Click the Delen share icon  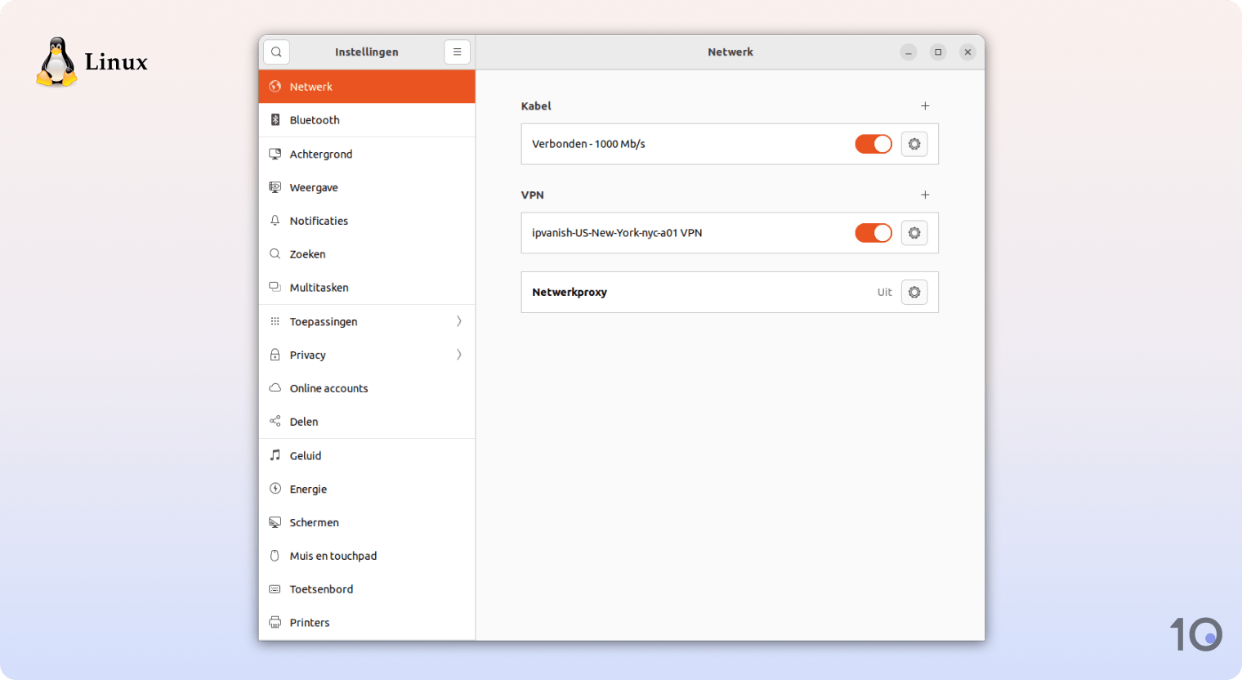[275, 422]
